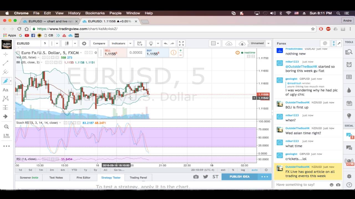
Task: Expand Publish Idea options with dots
Action: coord(265,177)
